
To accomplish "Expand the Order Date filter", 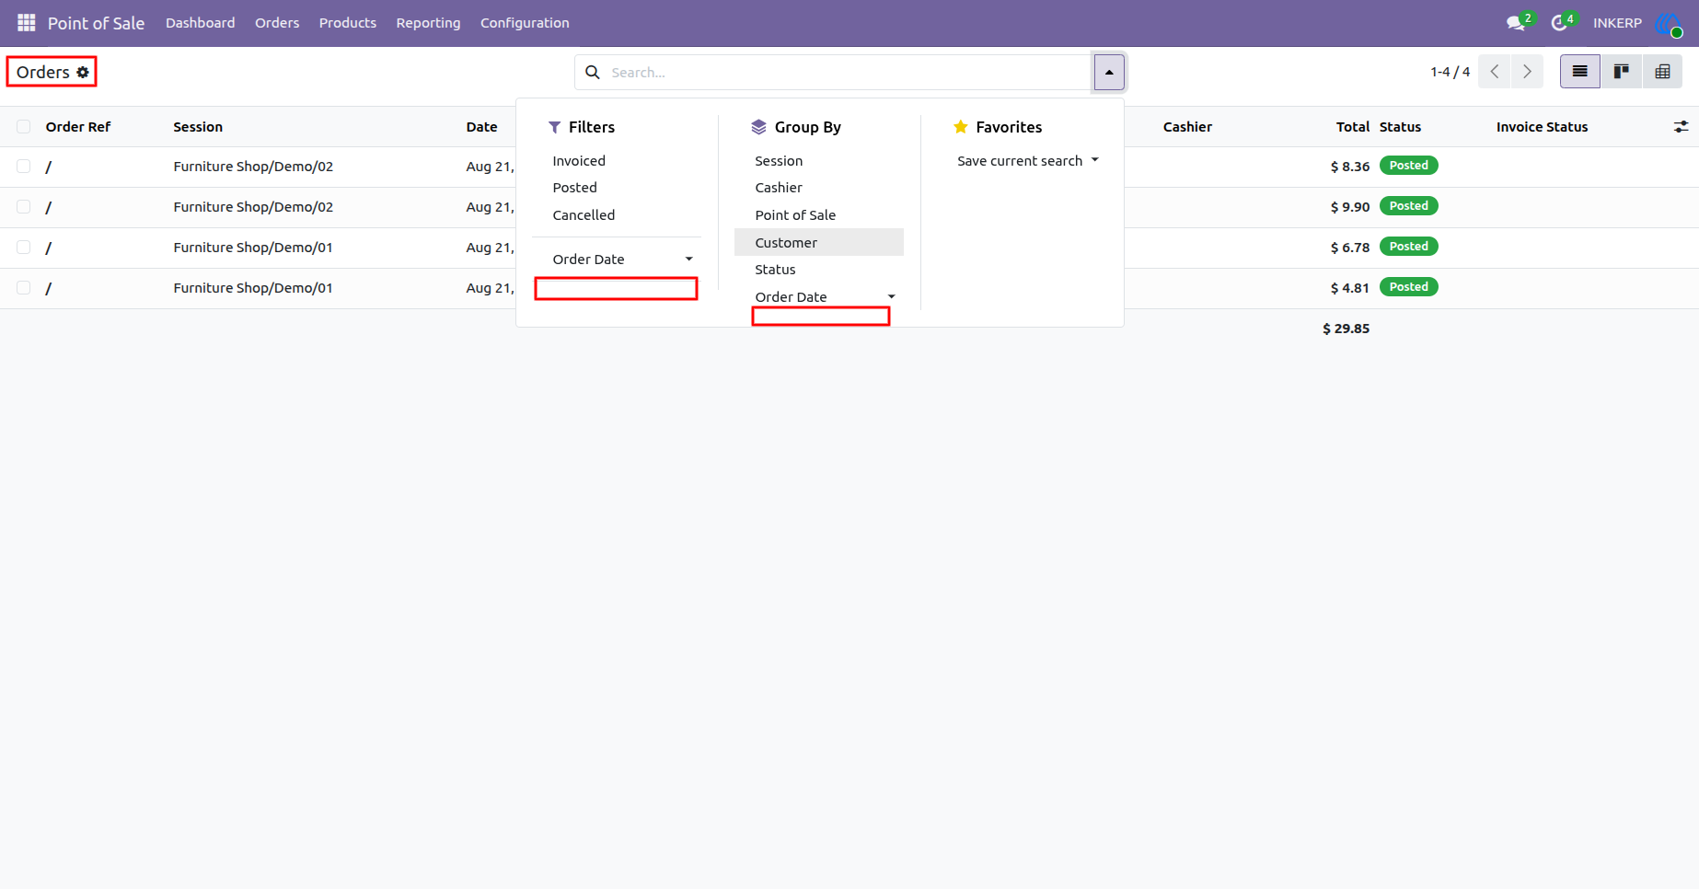I will click(617, 260).
